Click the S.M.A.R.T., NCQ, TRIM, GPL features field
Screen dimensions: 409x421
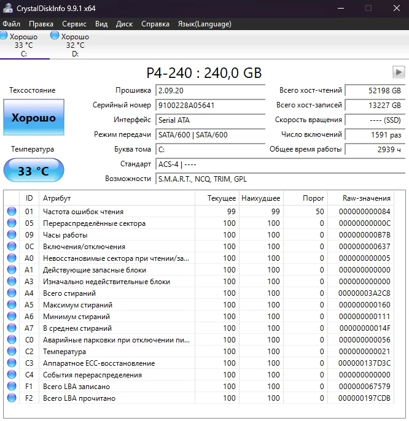click(x=280, y=179)
